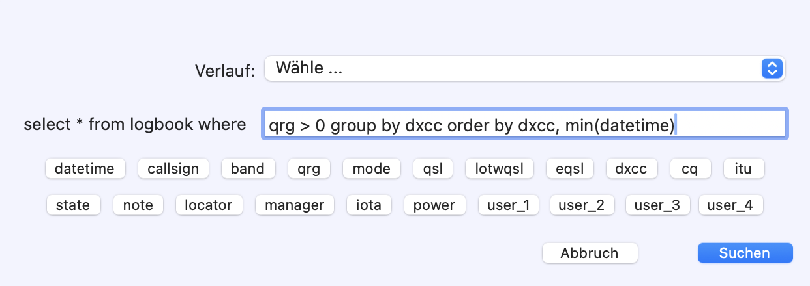Run the query with Suchen
The height and width of the screenshot is (286, 810).
(745, 253)
